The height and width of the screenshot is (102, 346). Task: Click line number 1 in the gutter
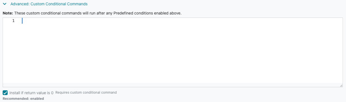click(13, 21)
